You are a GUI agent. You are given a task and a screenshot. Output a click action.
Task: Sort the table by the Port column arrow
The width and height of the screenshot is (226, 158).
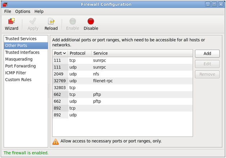point(64,53)
